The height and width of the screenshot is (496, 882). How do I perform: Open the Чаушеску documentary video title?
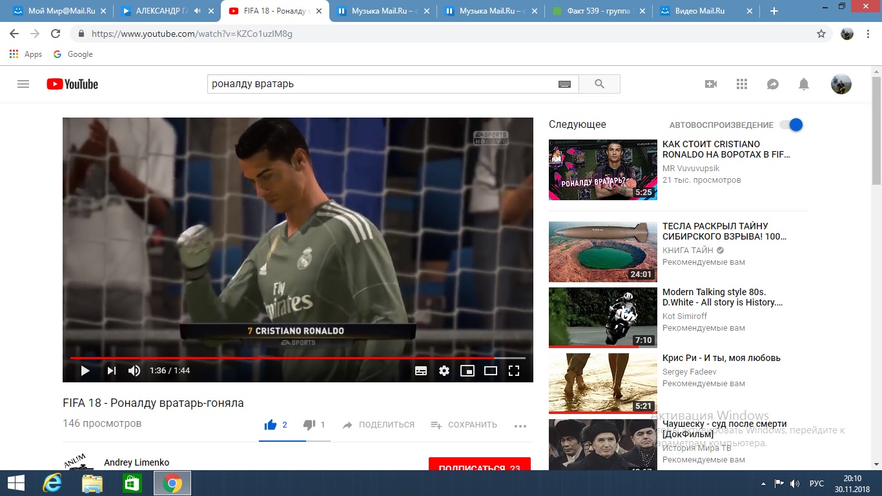[724, 429]
